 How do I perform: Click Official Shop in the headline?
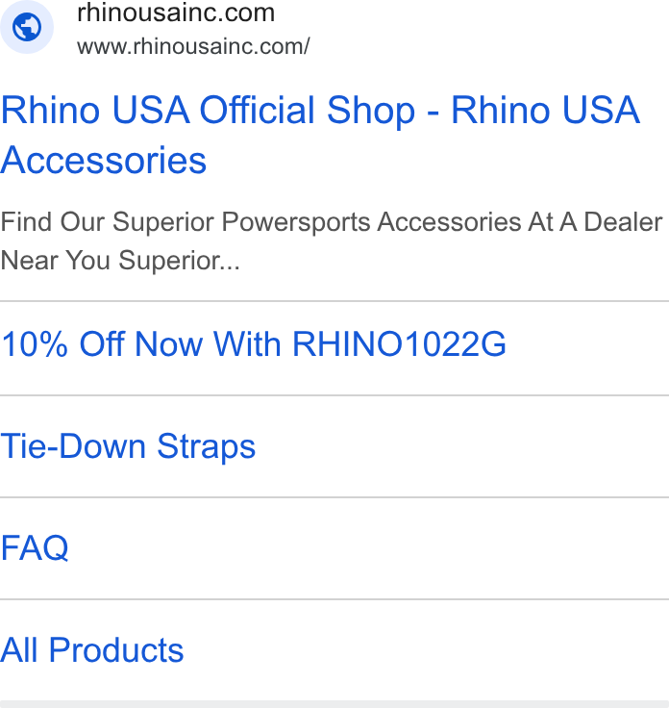coord(307,111)
